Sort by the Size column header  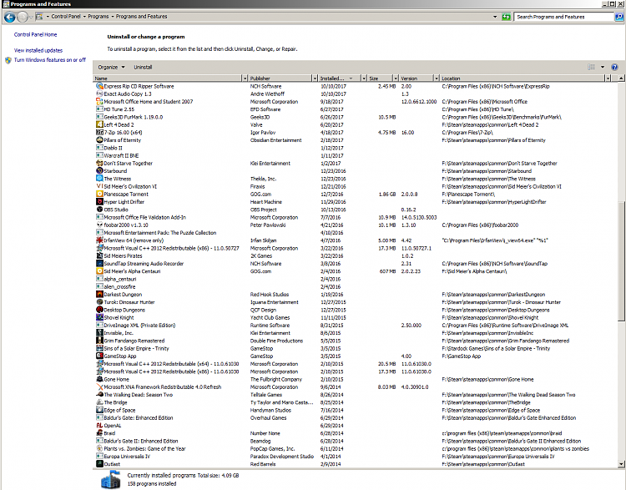pyautogui.click(x=380, y=78)
